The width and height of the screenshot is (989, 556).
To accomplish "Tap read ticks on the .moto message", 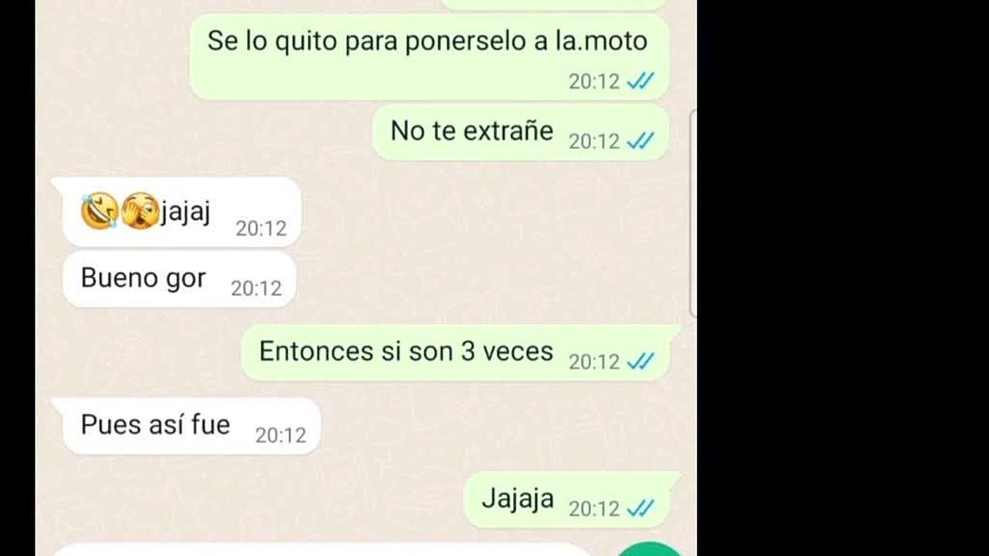I will (x=641, y=80).
